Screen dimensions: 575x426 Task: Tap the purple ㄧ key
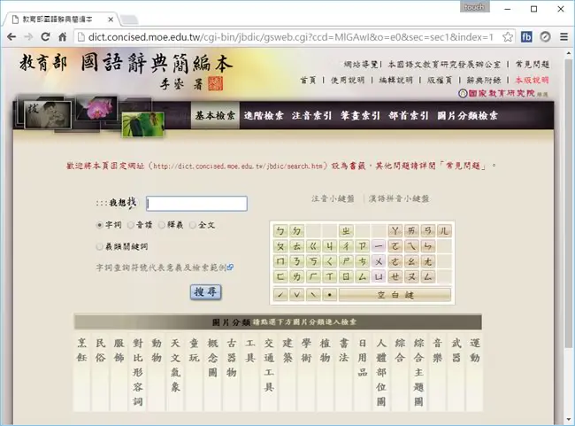pos(379,246)
